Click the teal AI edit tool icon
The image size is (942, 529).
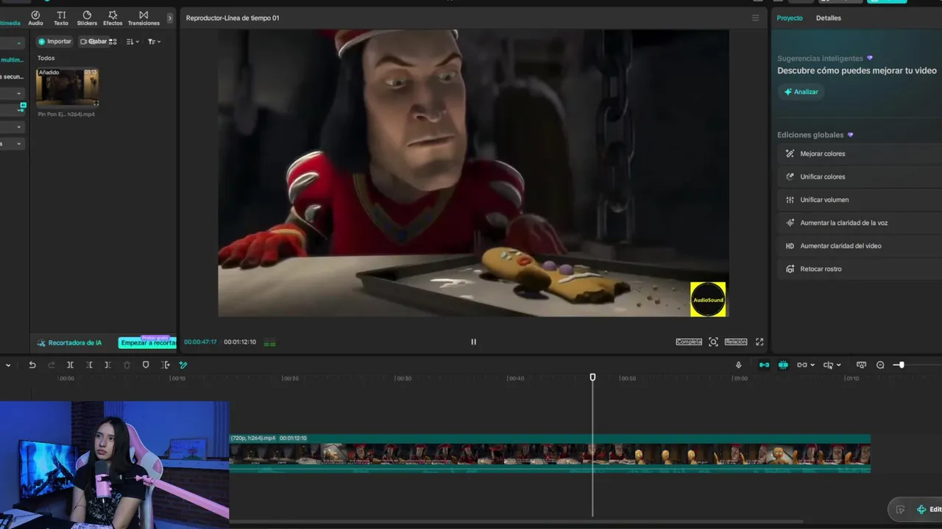[x=183, y=365]
